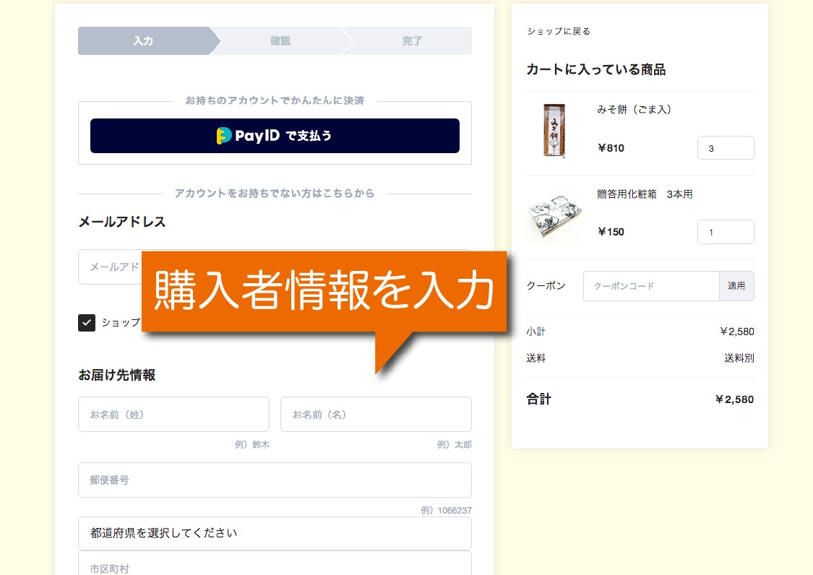Open the みそ餅 product thumbnail
The height and width of the screenshot is (575, 813).
[554, 130]
